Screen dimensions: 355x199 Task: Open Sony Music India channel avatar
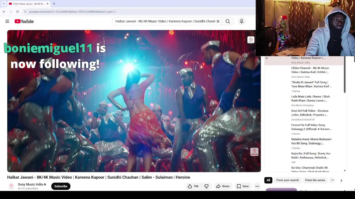pos(11,186)
